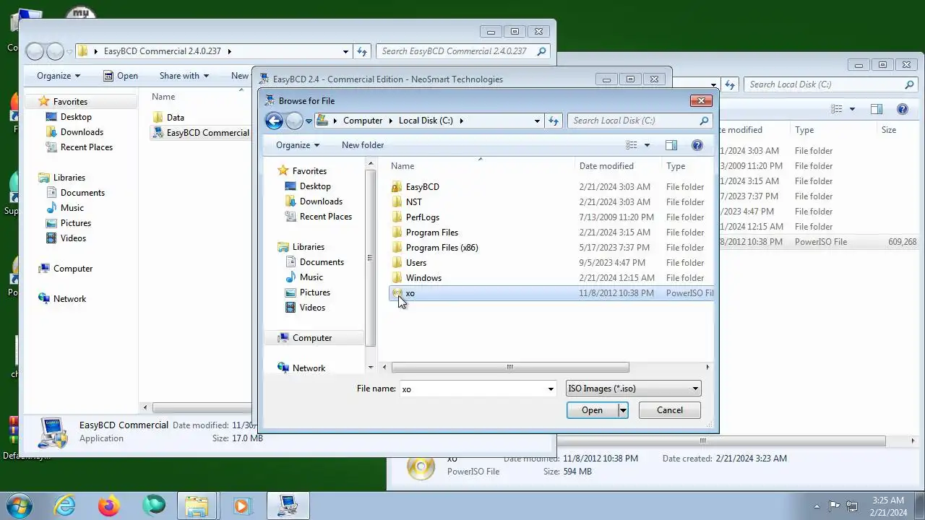Open recent pages dropdown next to Forward arrow

pyautogui.click(x=309, y=121)
